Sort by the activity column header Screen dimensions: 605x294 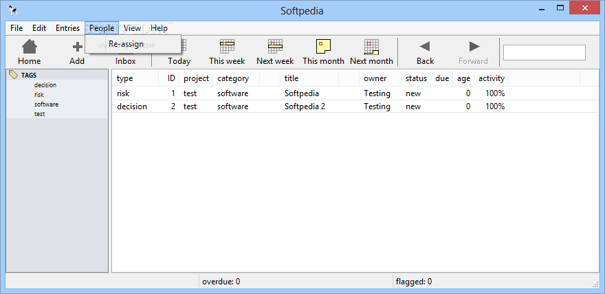491,78
